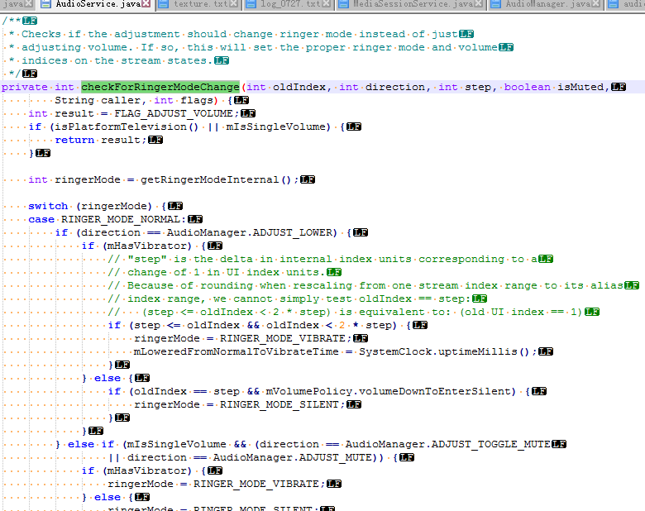Close the MediaSessionService.java tab
The width and height of the screenshot is (645, 511).
(479, 4)
